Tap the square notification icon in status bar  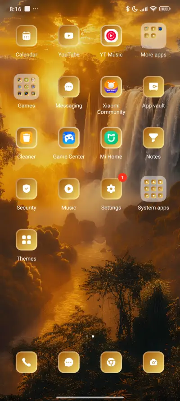click(27, 9)
